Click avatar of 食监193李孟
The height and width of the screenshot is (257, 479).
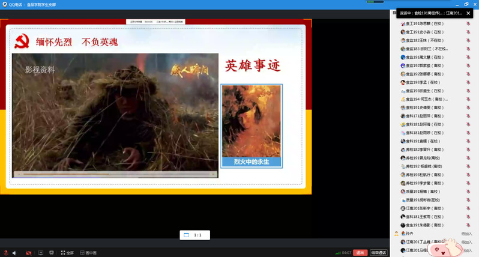tap(403, 82)
